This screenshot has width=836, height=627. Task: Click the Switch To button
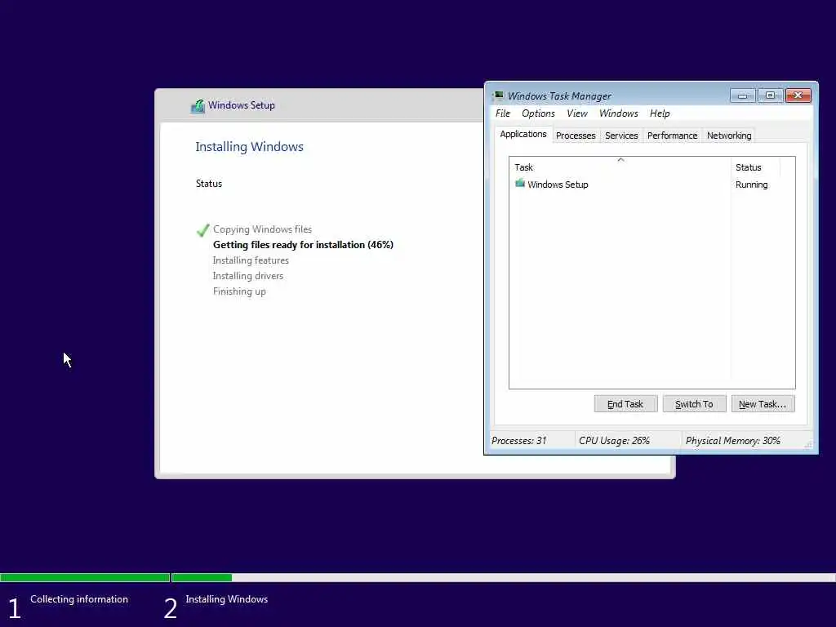pos(694,404)
